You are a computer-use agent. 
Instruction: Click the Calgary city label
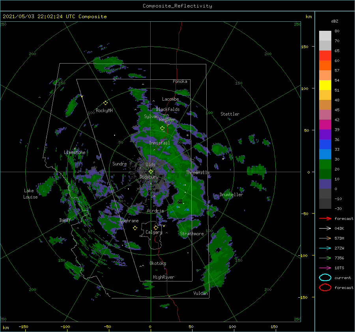[154, 232]
